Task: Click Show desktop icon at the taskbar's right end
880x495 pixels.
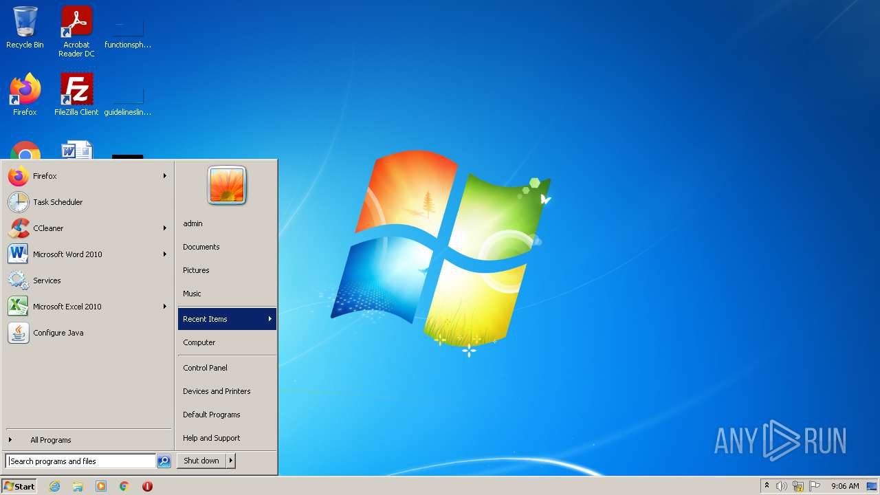Action: [x=872, y=486]
